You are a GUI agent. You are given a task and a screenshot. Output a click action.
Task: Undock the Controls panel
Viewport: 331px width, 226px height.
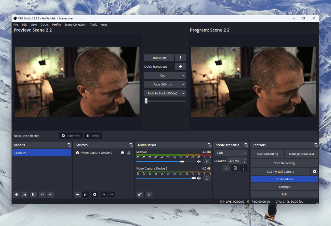click(316, 145)
